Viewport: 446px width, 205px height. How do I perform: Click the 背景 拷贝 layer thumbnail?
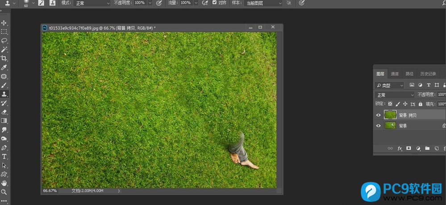click(x=390, y=115)
